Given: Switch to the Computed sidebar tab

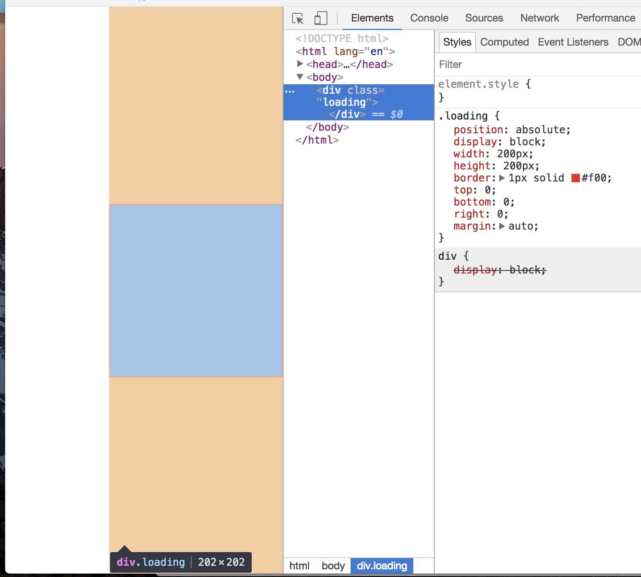Looking at the screenshot, I should tap(504, 42).
